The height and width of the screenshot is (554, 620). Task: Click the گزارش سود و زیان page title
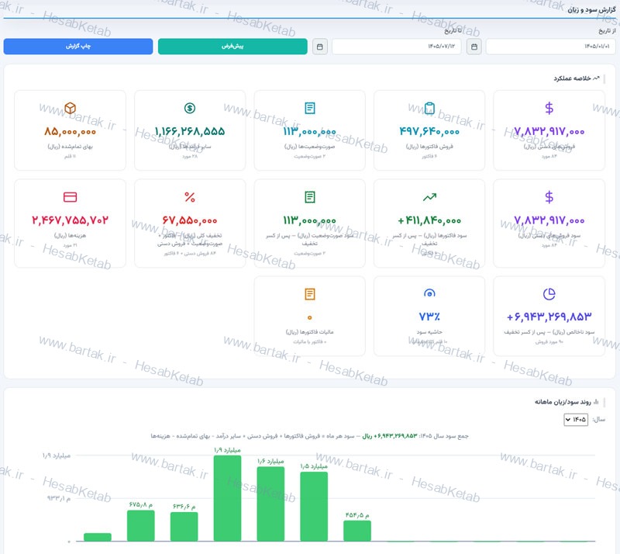(x=591, y=9)
